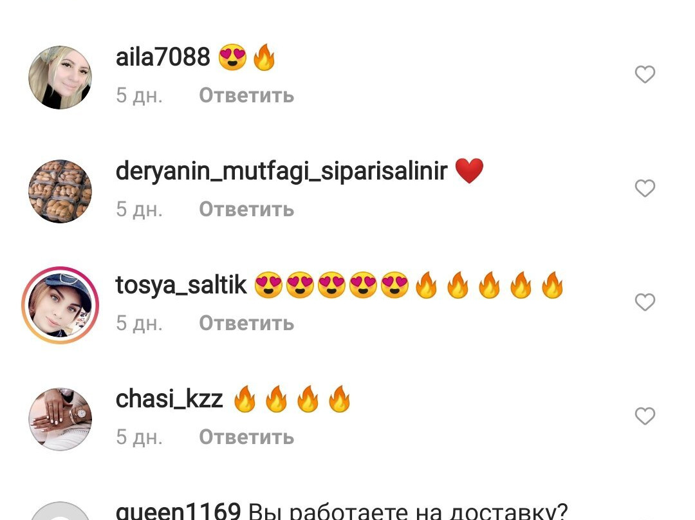Visit the deryanin_mutfagi_siparisalinir username
695x520 pixels.
(281, 172)
